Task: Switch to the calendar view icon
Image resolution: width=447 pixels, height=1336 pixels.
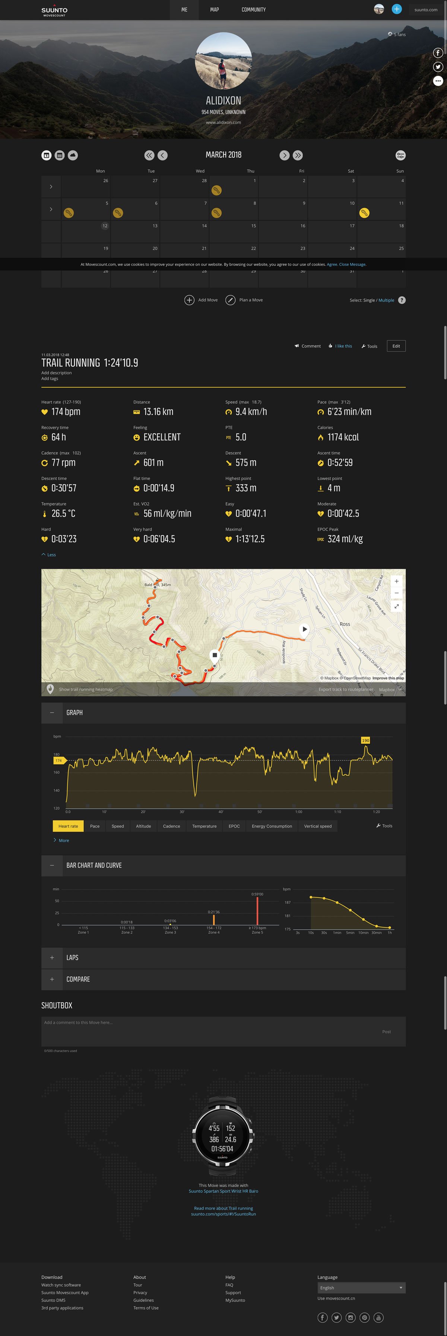Action: [x=46, y=155]
